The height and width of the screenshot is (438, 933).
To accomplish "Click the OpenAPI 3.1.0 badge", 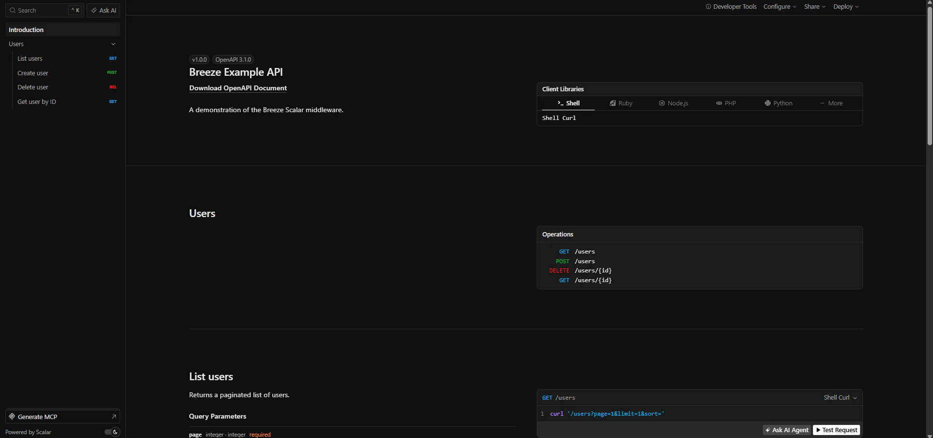I will 233,60.
